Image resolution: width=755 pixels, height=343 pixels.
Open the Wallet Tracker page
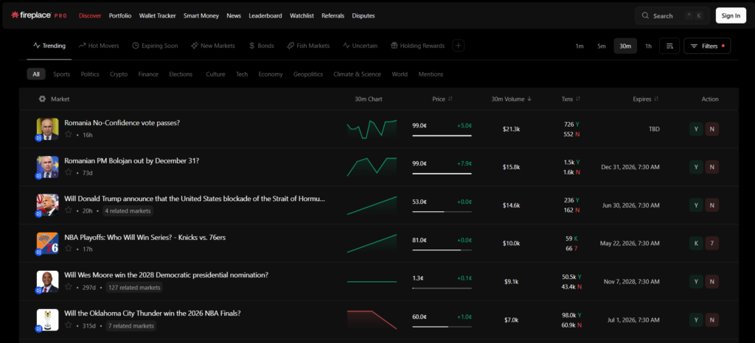[x=158, y=15]
